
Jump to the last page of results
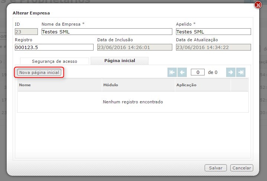coord(241,72)
